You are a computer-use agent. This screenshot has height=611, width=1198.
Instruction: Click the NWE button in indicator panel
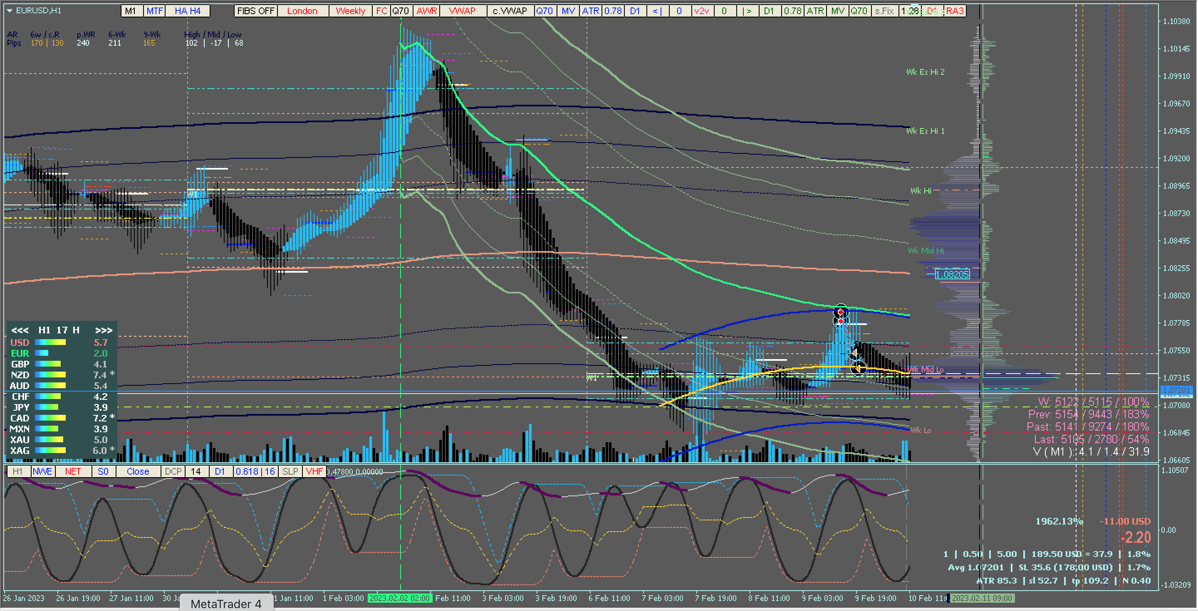(42, 471)
